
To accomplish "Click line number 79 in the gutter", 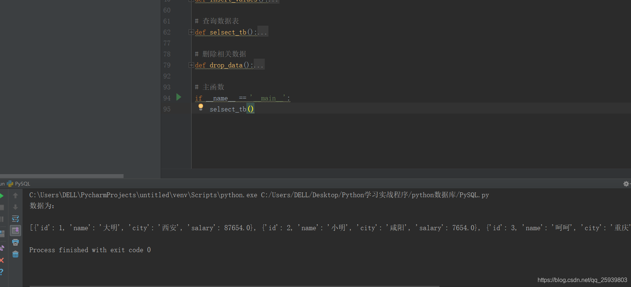I will pyautogui.click(x=167, y=65).
